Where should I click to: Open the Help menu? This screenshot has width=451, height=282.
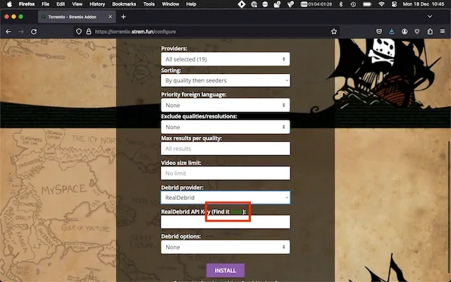[191, 4]
